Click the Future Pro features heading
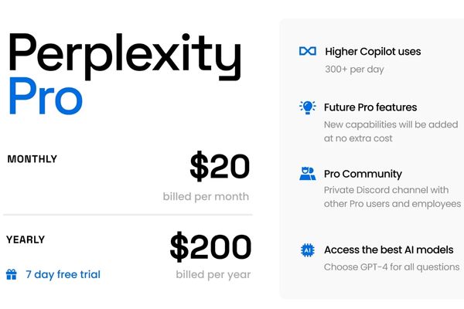The image size is (464, 309). point(370,107)
